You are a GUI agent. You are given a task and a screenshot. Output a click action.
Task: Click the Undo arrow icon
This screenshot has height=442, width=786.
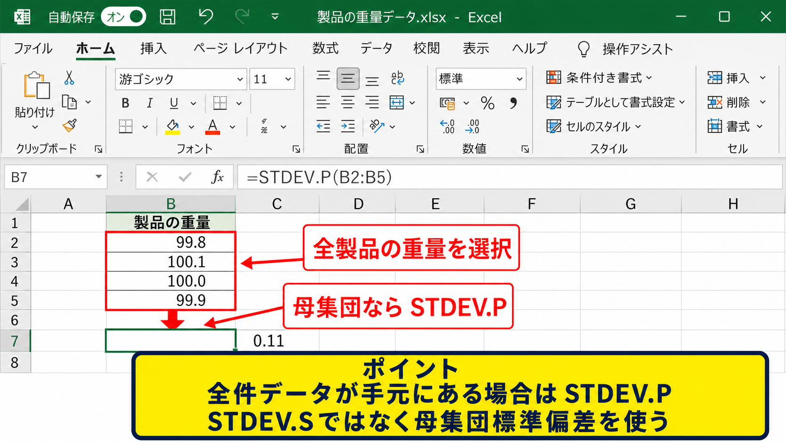click(205, 17)
